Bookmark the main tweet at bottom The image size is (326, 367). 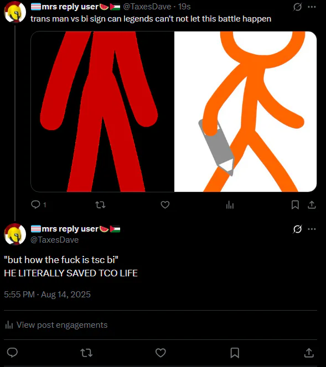[x=235, y=353]
